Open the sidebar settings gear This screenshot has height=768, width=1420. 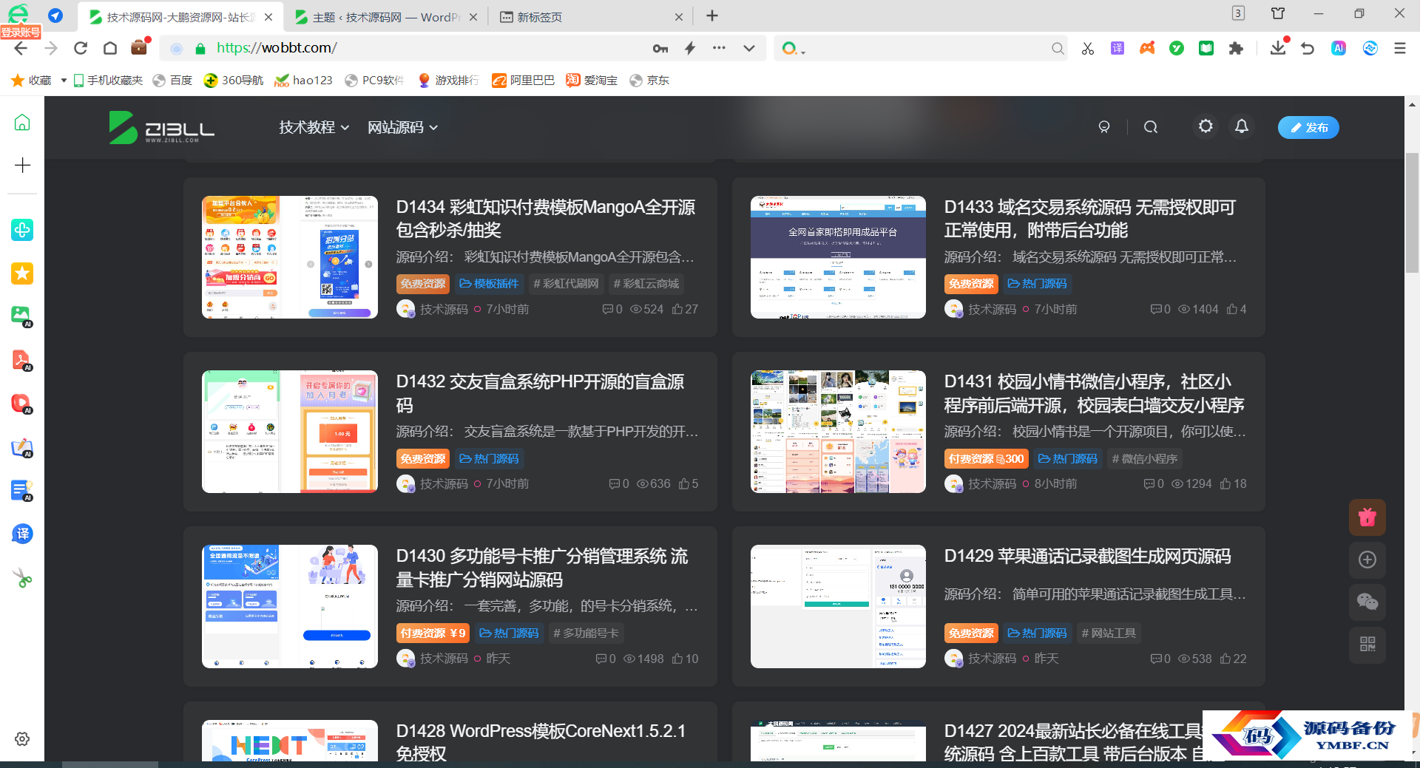[x=22, y=738]
